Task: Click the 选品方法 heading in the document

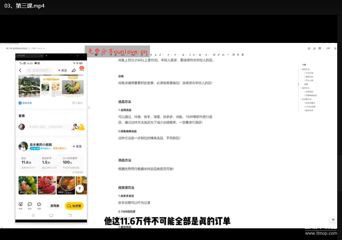Action: coord(125,102)
